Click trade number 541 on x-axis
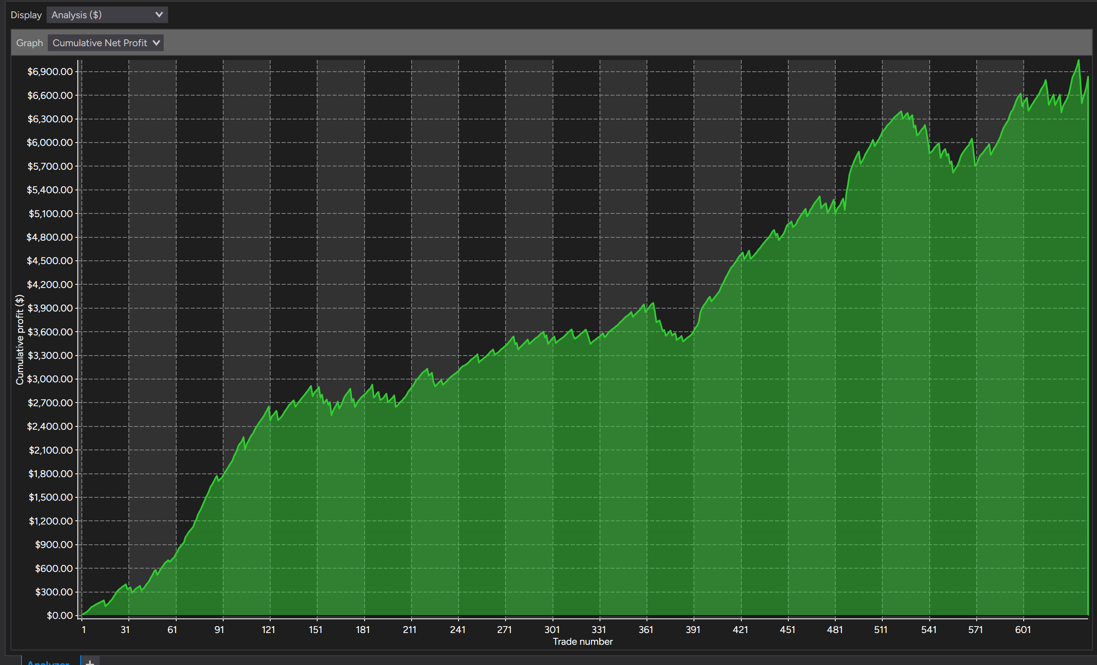Image resolution: width=1097 pixels, height=665 pixels. tap(929, 630)
